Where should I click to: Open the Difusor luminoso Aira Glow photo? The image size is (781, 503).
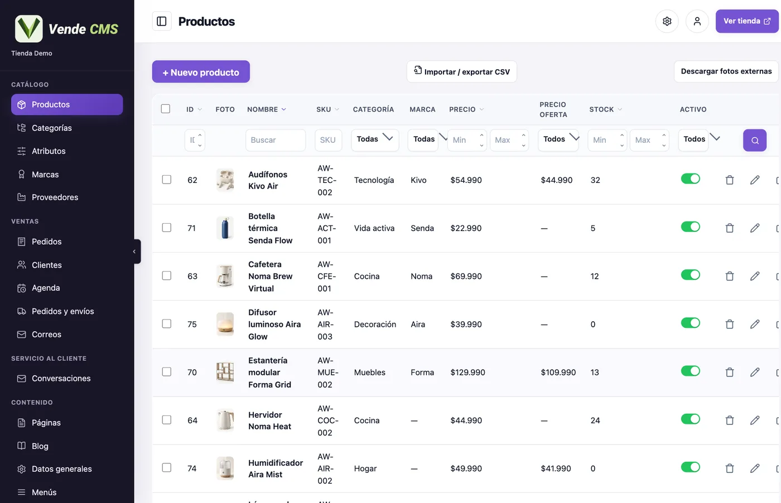[225, 324]
